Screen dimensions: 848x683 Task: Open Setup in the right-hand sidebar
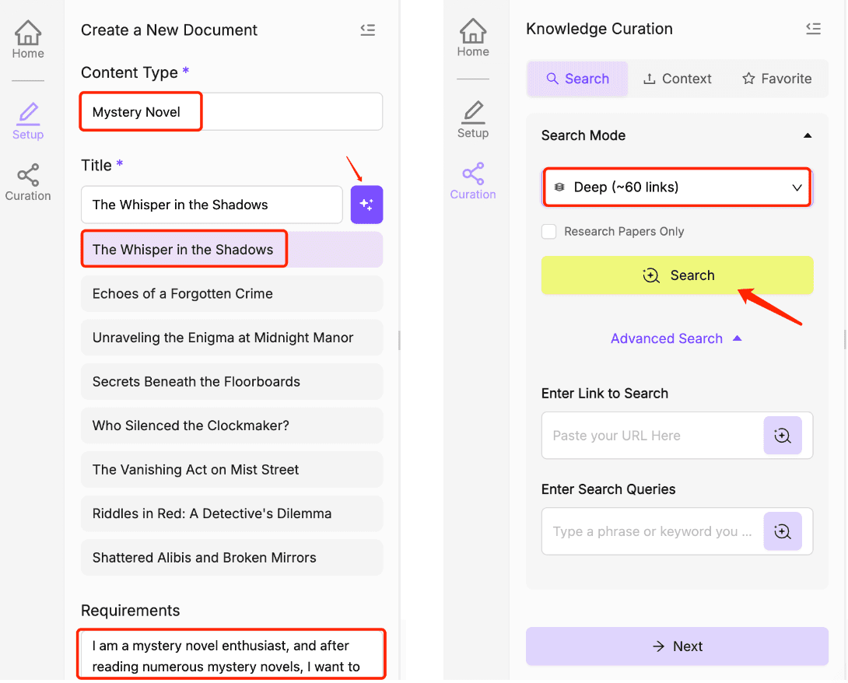472,120
